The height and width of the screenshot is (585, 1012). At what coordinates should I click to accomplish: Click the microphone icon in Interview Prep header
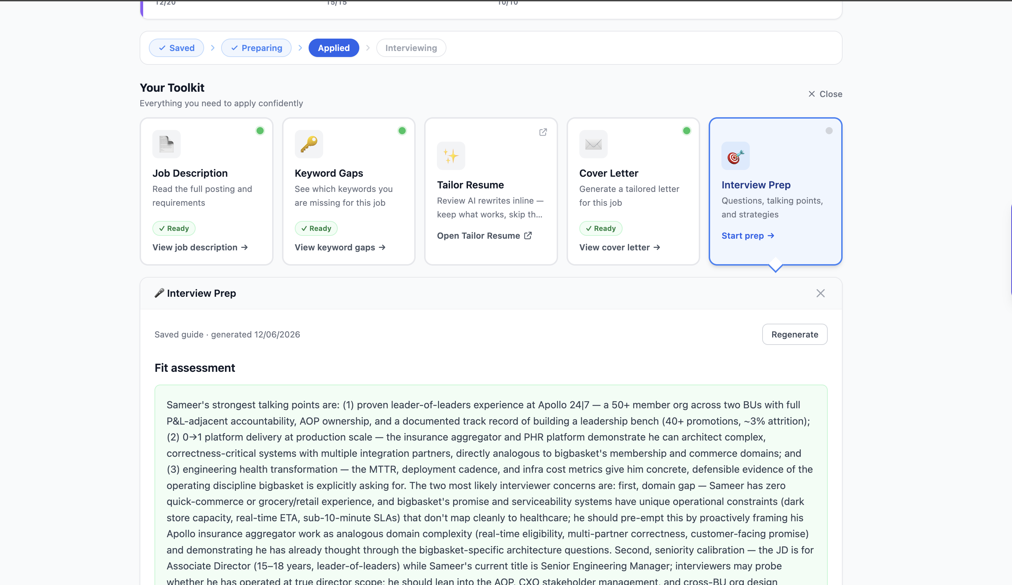[x=159, y=293]
